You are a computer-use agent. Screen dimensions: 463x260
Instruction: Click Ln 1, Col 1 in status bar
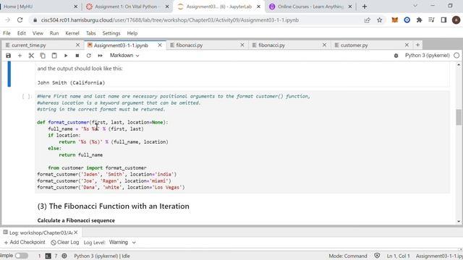[398, 256]
